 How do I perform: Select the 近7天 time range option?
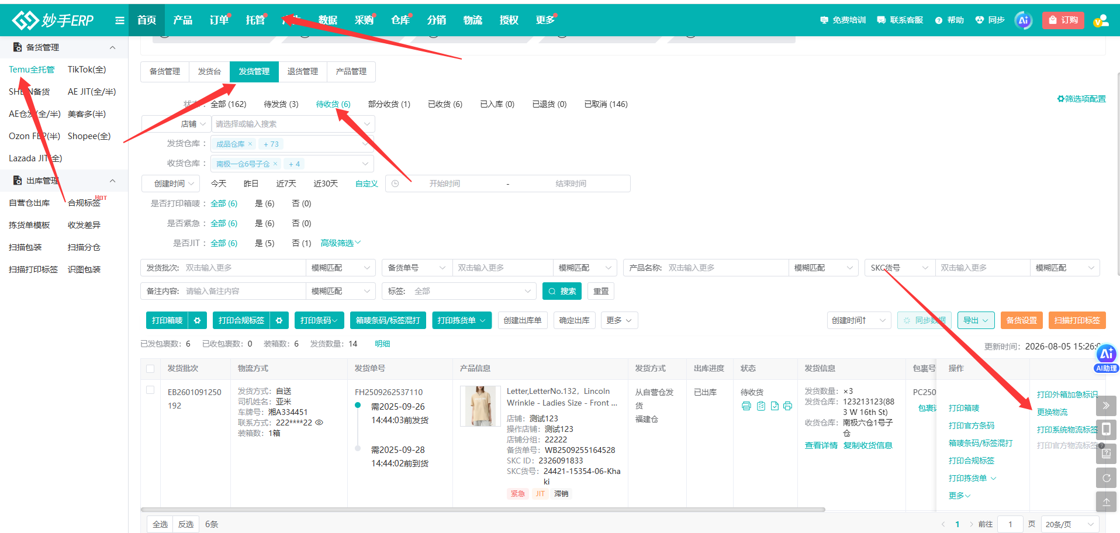click(x=286, y=184)
